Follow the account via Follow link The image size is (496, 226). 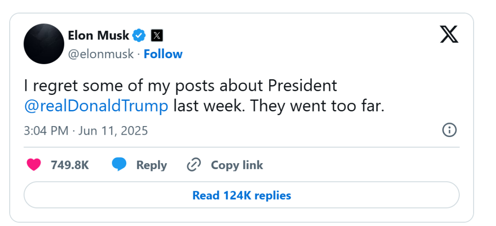click(x=163, y=54)
